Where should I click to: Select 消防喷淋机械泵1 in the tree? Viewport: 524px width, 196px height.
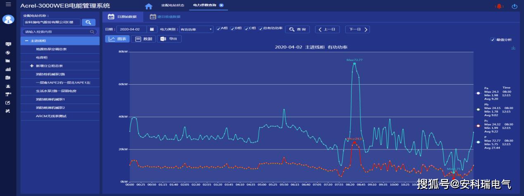click(60, 99)
